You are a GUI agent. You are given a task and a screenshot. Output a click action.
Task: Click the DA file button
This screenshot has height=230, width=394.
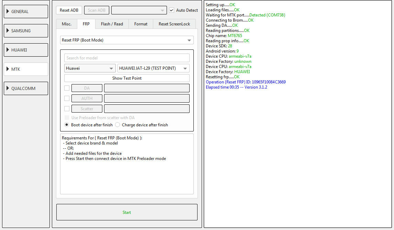tap(87, 88)
